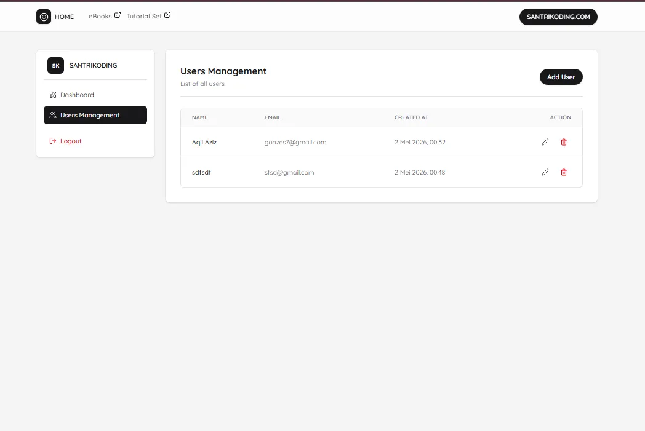
Task: Click the NAME column header
Action: point(200,117)
